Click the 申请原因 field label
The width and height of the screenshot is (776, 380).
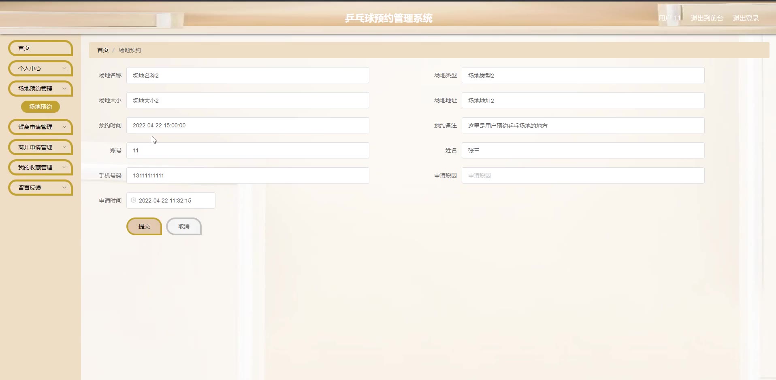pyautogui.click(x=446, y=175)
